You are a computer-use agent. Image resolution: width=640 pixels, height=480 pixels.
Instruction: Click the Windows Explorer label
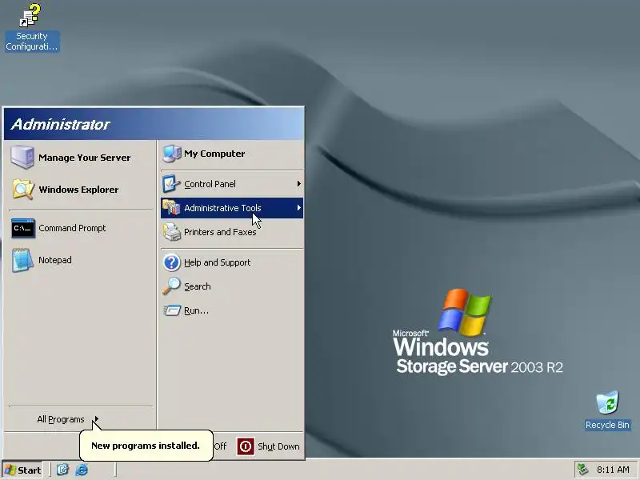[x=78, y=190]
